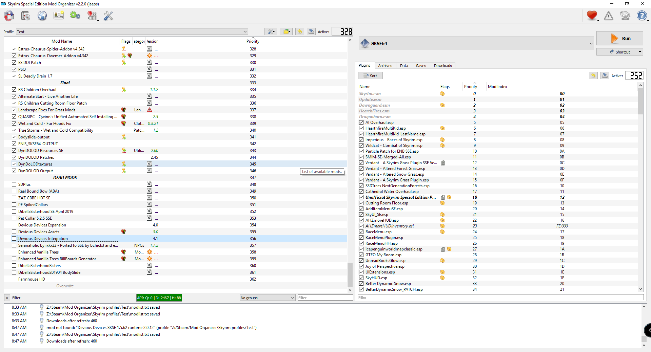651x352 pixels.
Task: Sort mods by the Priority column header
Action: [x=253, y=41]
